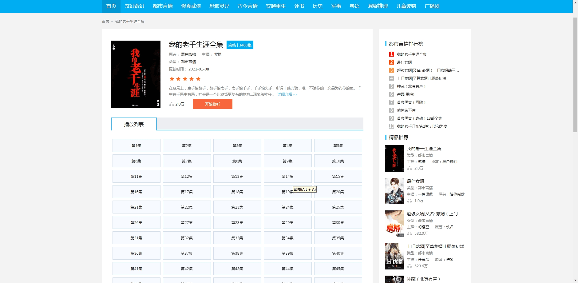Select the 播放列表 tab
The width and height of the screenshot is (578, 283).
pos(134,124)
